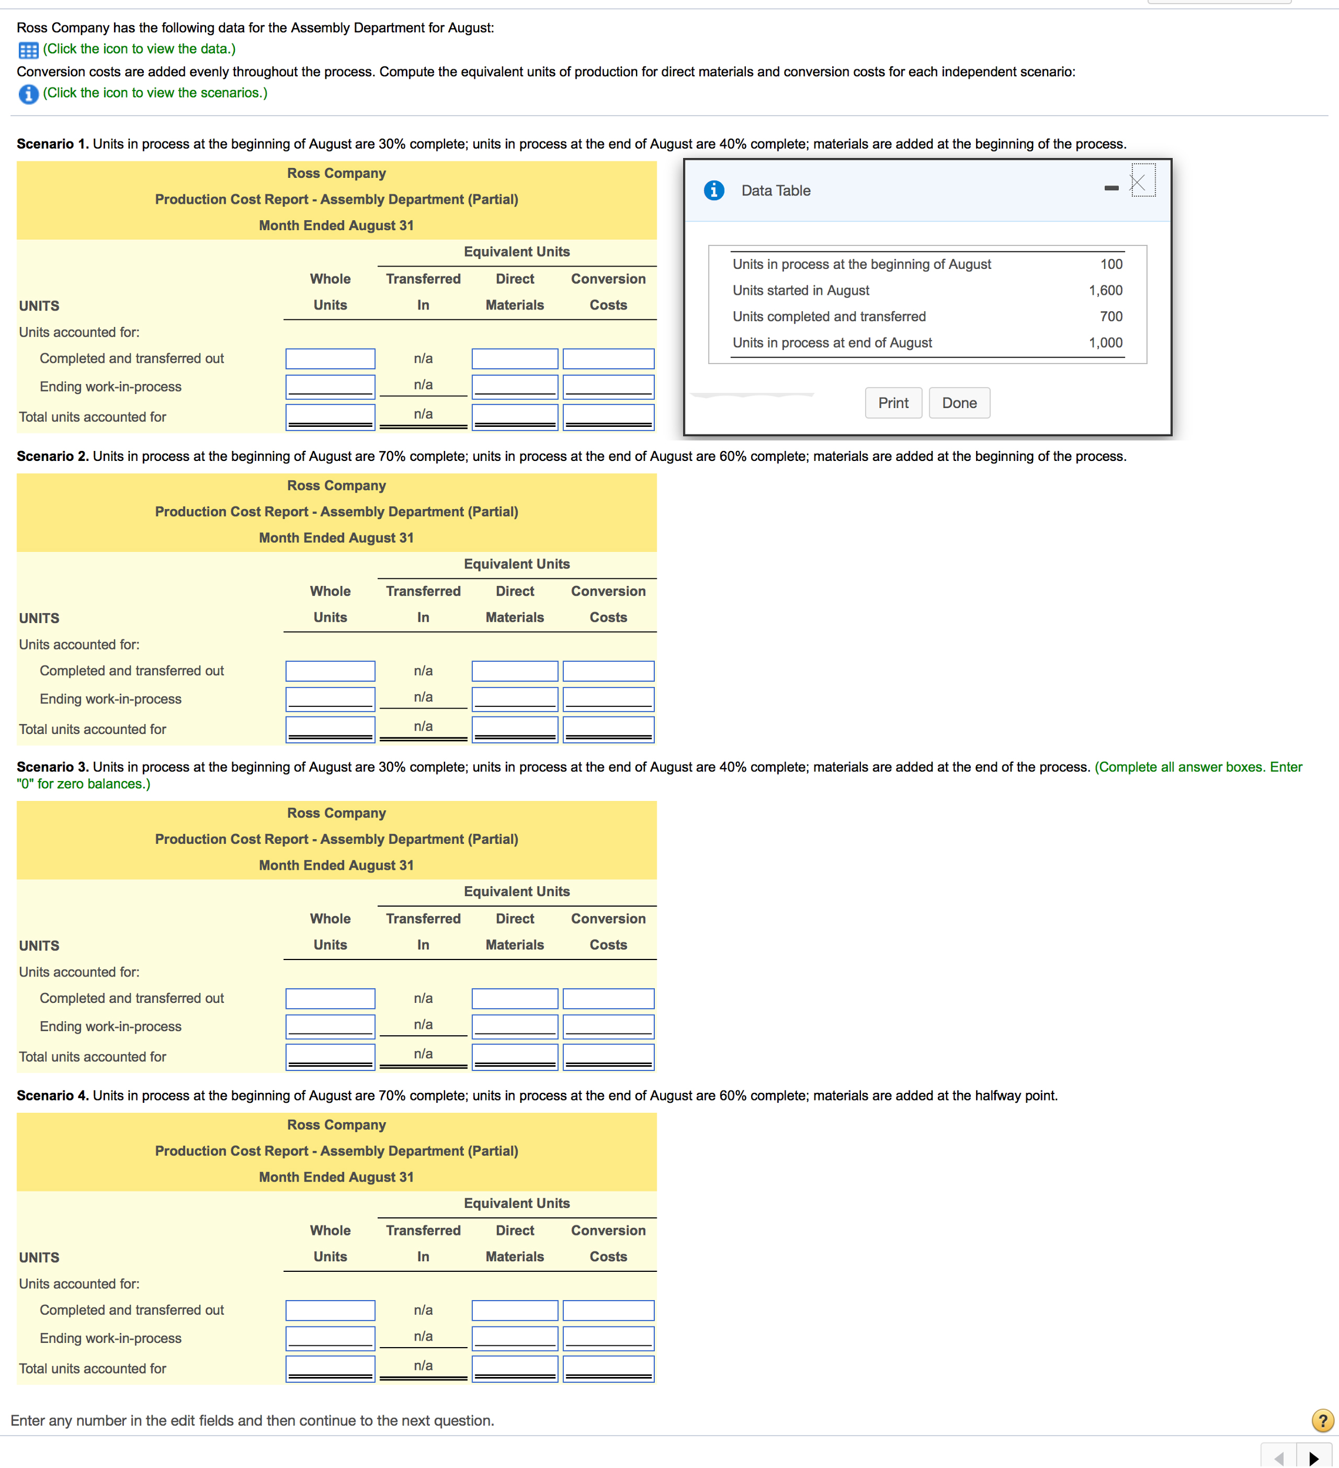Scenario 2 Completed and transferred out Whole Units field
The height and width of the screenshot is (1468, 1339).
pyautogui.click(x=331, y=671)
